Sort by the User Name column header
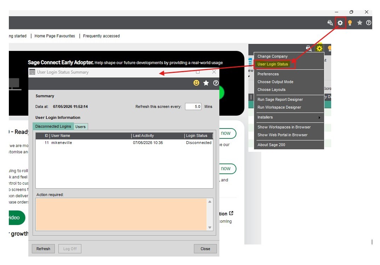Viewport: 380px width, 265px height. tap(91, 136)
